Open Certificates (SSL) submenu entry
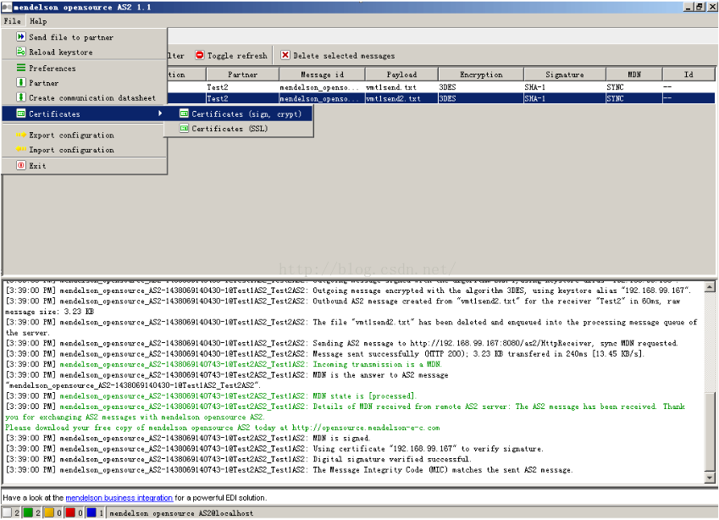The image size is (719, 520). 239,129
